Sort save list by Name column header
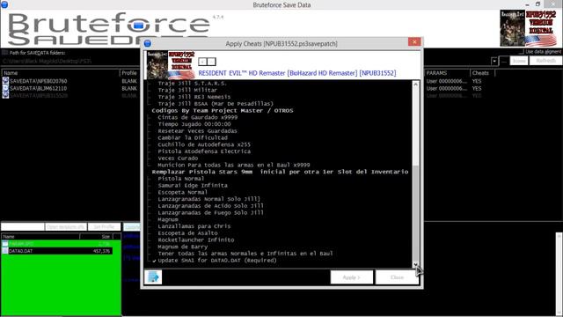Screen dimensions: 563x317 (61, 73)
